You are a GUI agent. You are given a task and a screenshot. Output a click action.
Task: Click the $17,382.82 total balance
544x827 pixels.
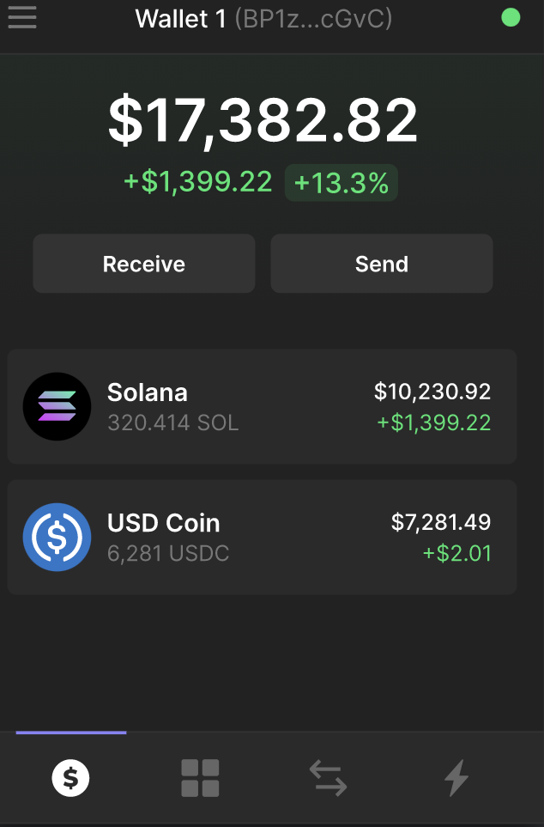pos(263,120)
